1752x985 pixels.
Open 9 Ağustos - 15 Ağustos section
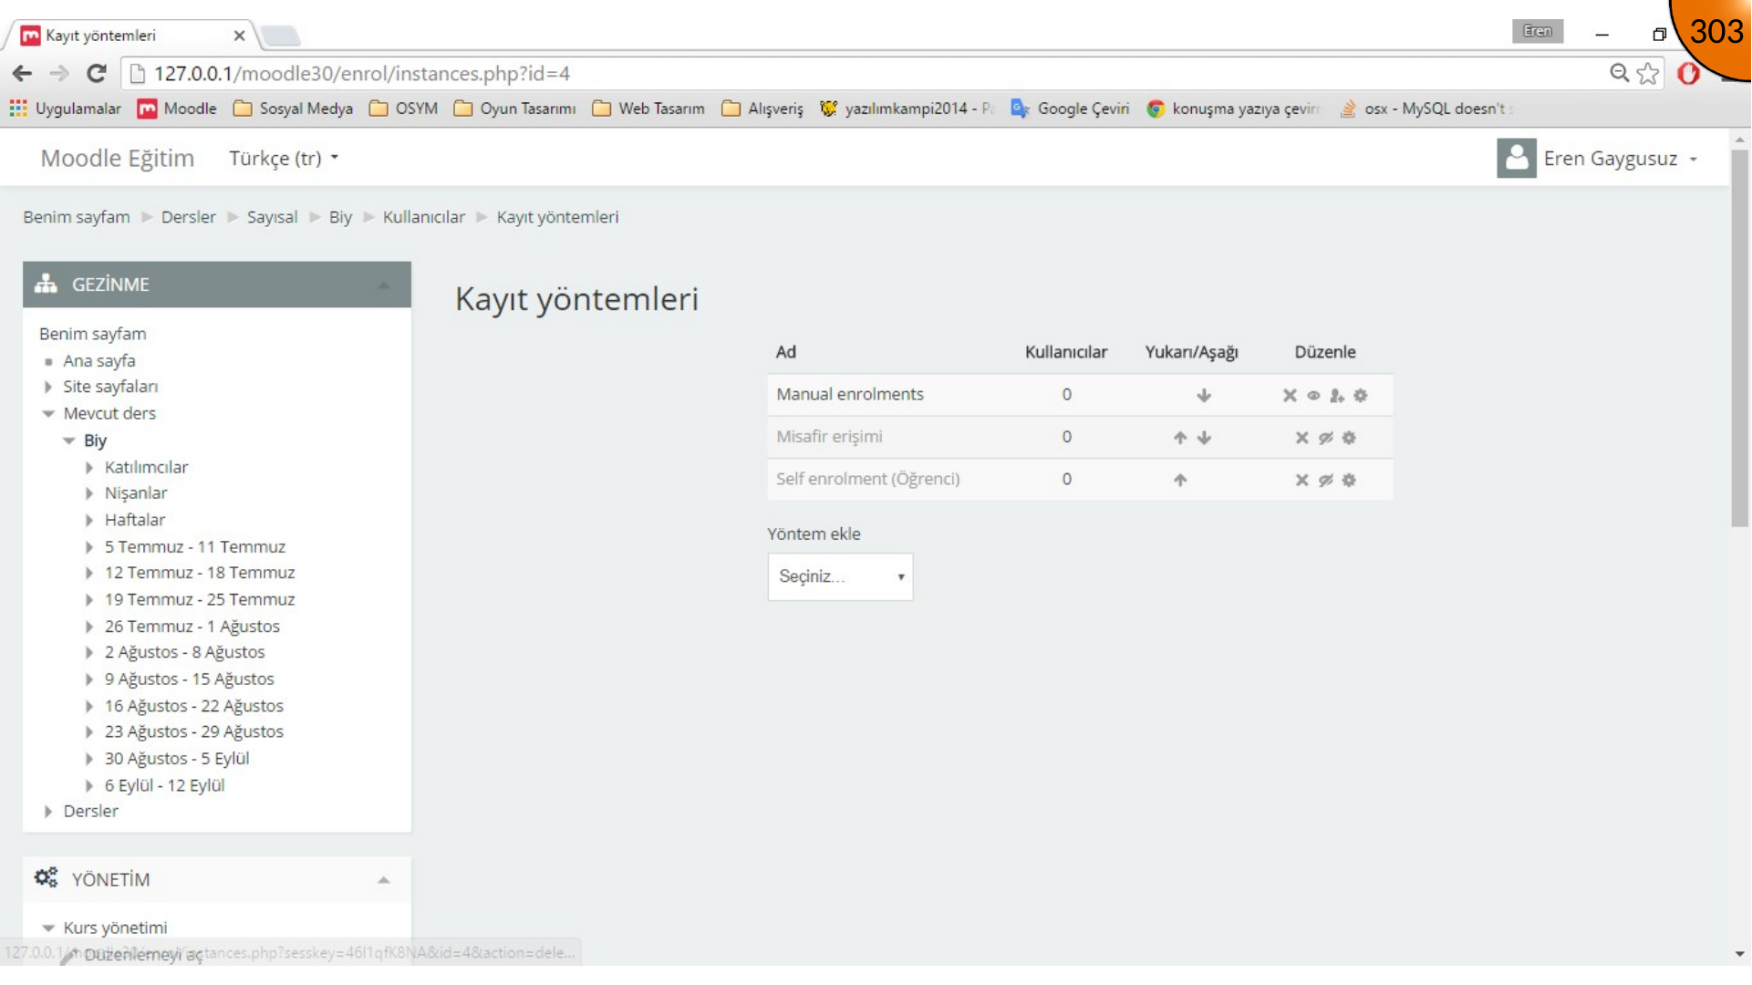(x=189, y=679)
